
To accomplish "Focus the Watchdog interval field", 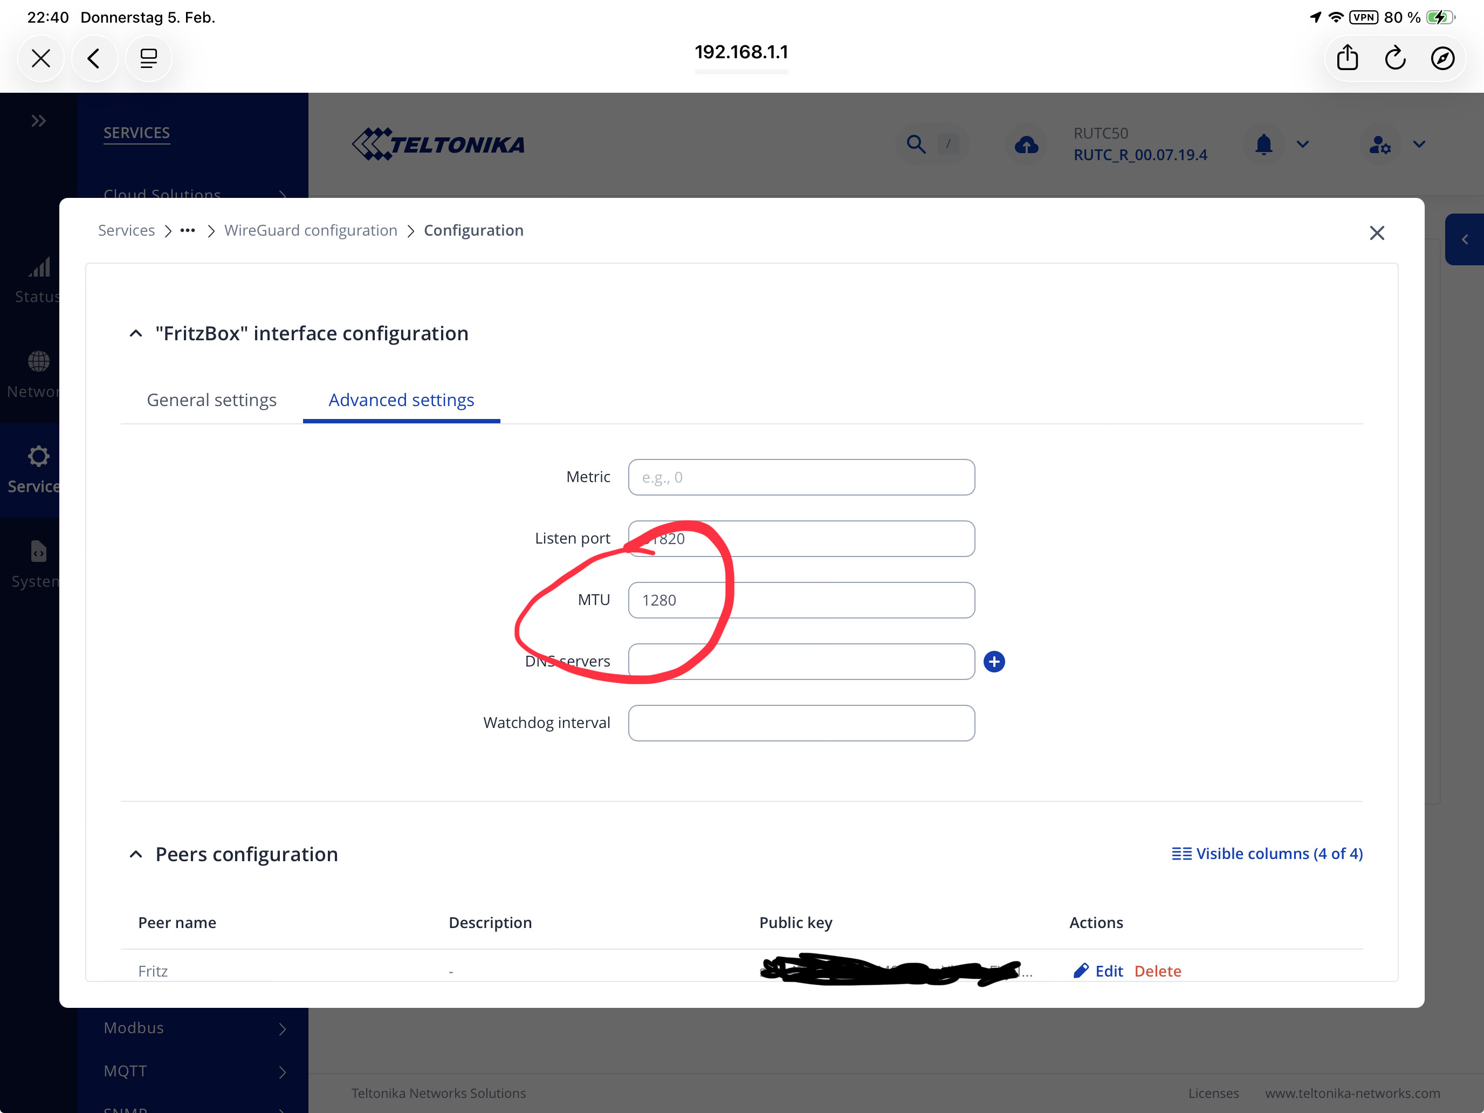I will [801, 723].
